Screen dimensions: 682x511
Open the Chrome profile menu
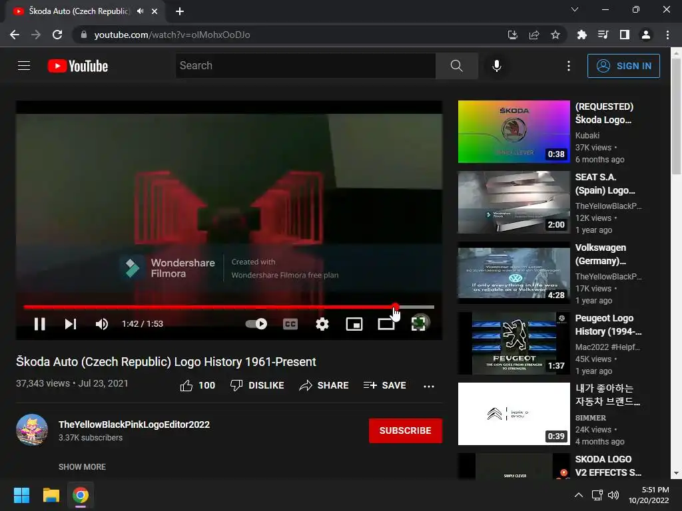point(646,35)
